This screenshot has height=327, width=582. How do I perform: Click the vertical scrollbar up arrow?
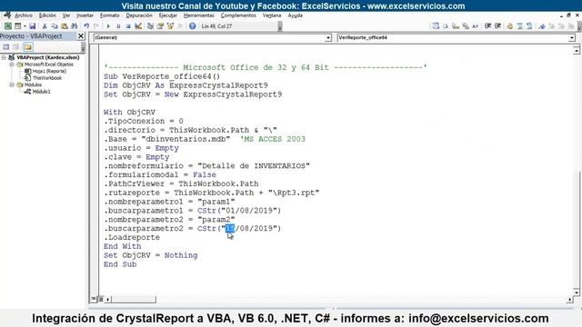pyautogui.click(x=576, y=50)
